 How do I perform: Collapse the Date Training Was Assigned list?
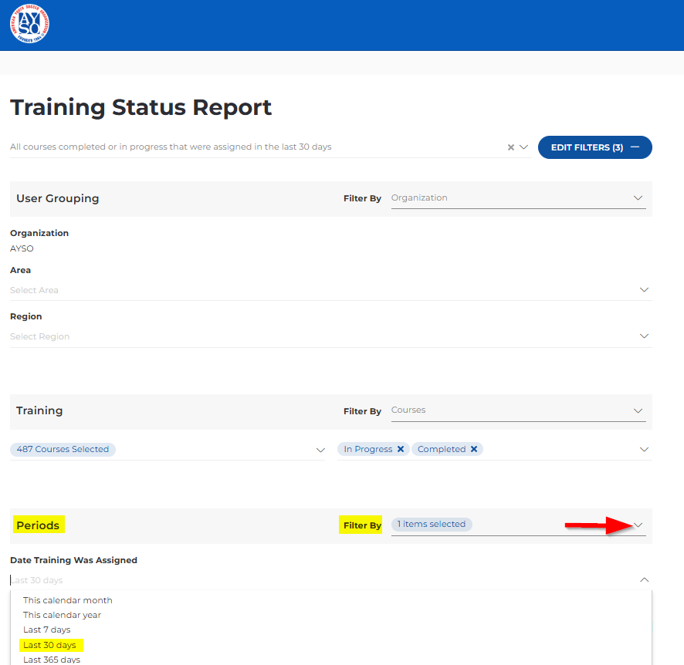(x=644, y=580)
